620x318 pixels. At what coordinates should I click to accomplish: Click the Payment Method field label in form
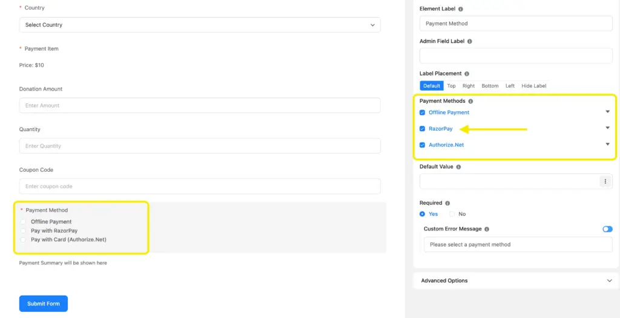(x=47, y=210)
